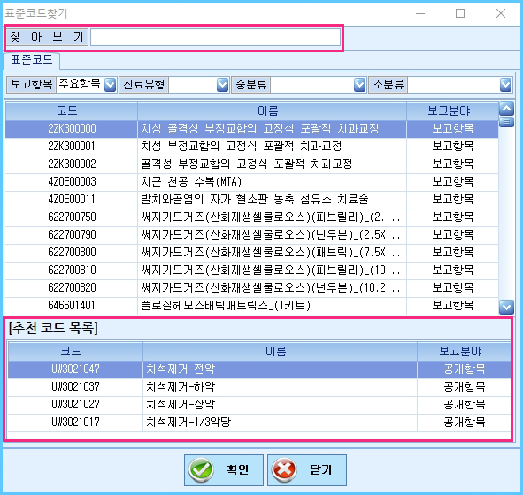Expand the 소분류 dropdown
This screenshot has height=495, width=523.
coord(505,85)
